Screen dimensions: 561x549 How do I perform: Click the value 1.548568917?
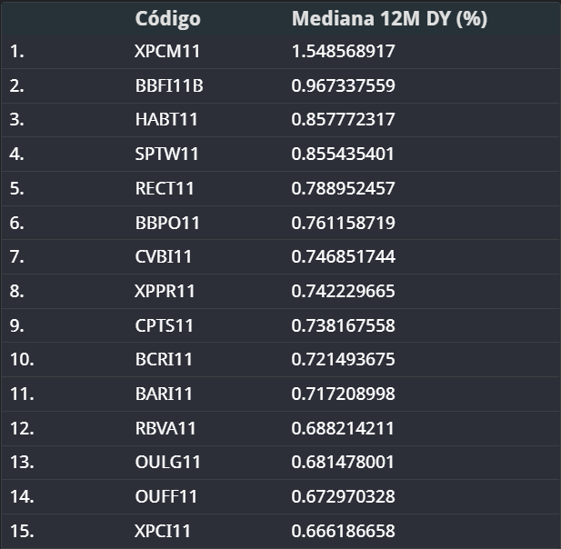point(344,51)
